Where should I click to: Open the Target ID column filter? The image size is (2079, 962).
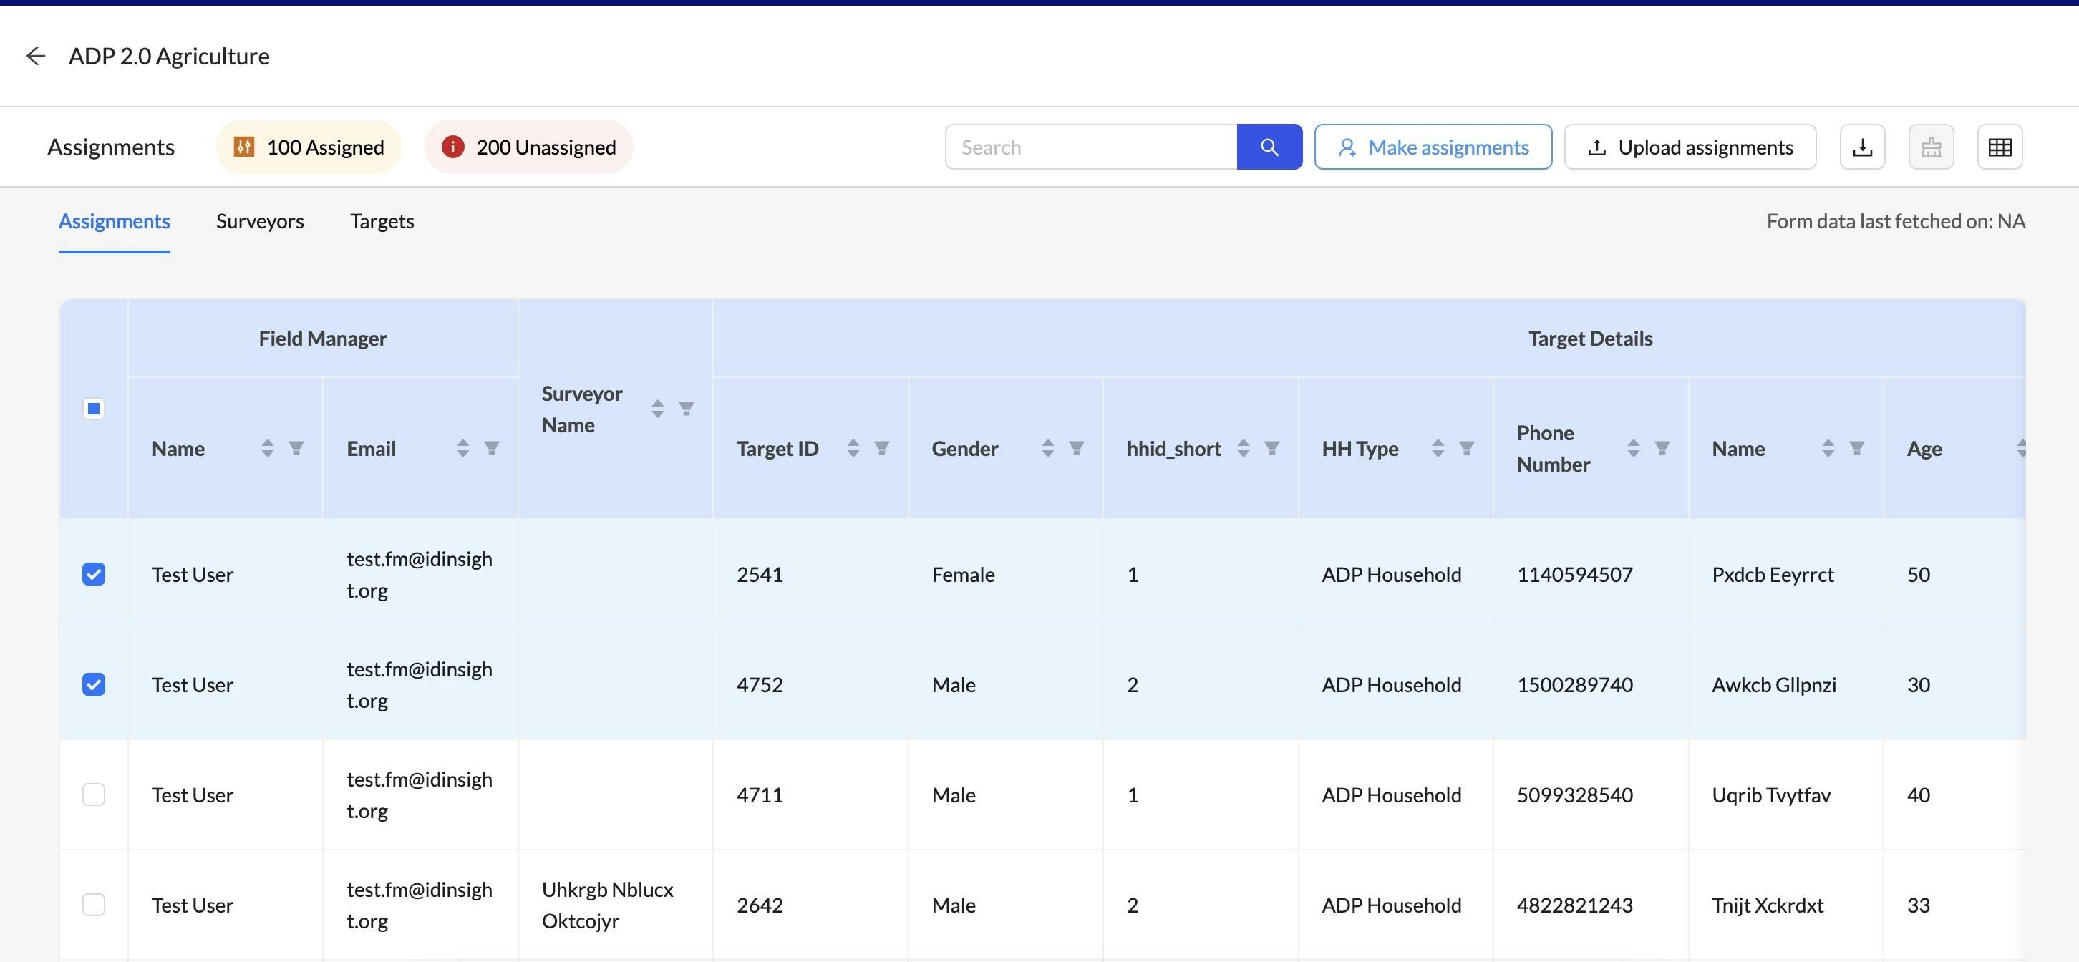(881, 448)
